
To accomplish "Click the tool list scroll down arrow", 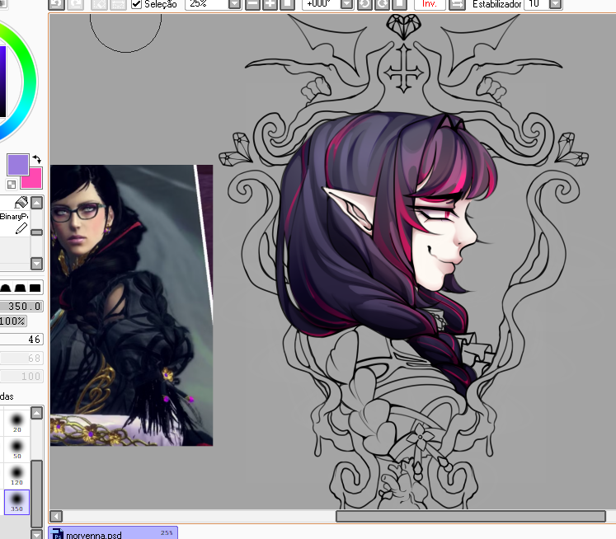I will point(36,264).
